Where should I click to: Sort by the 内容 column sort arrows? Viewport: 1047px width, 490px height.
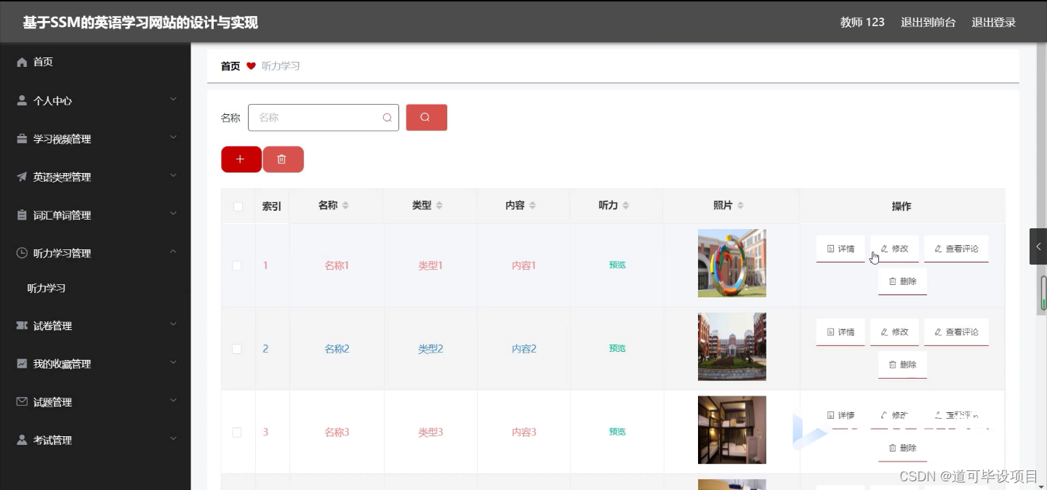[x=532, y=206]
